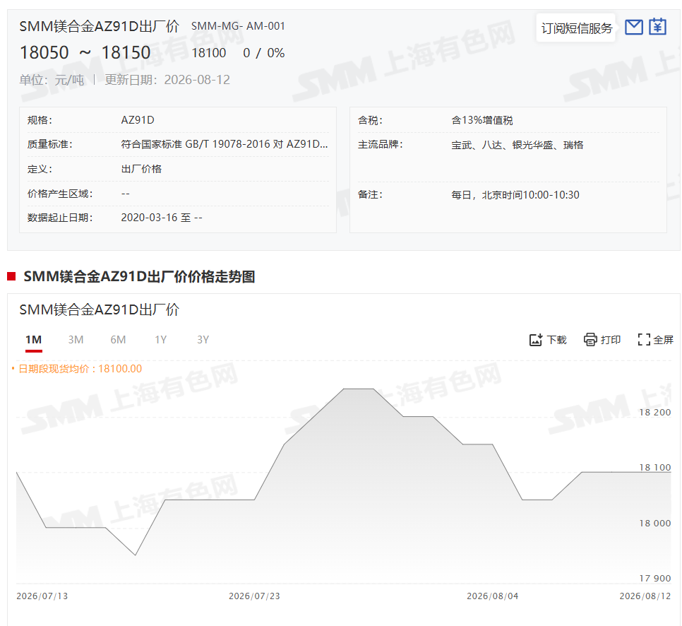Select the 1M range tab
Screen dimensions: 682x626
(33, 340)
